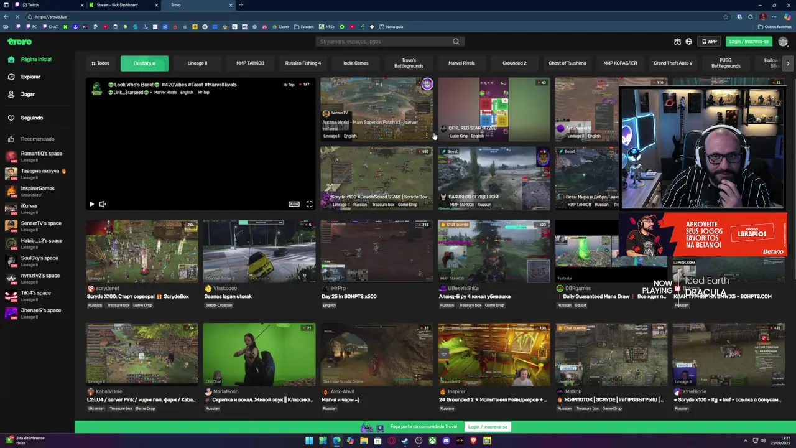Stop the page loading in the browser
This screenshot has width=796, height=448.
pos(17,17)
